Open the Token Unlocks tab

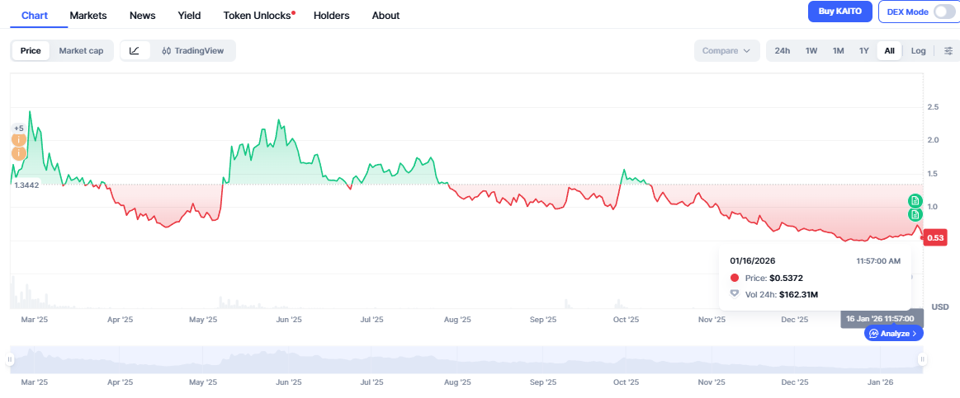pos(259,16)
